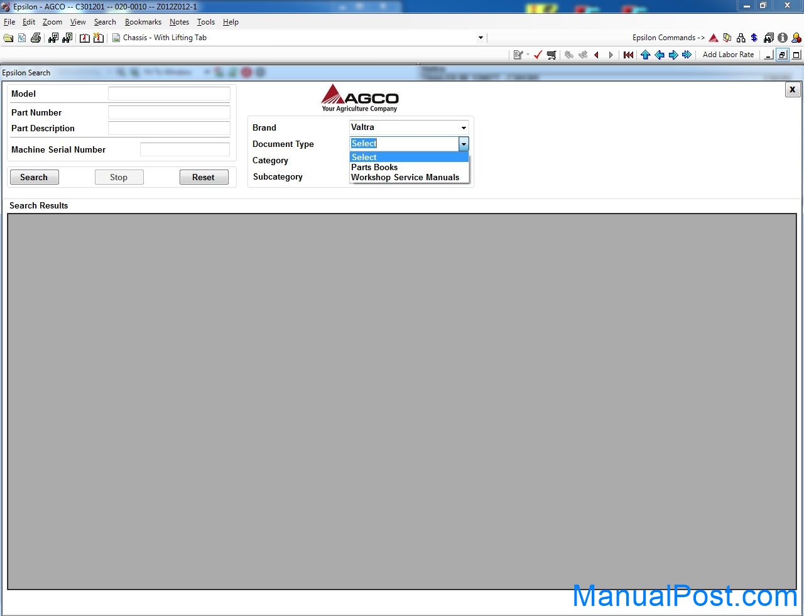Click the hierarchy tree command icon
This screenshot has width=804, height=616.
click(x=741, y=38)
